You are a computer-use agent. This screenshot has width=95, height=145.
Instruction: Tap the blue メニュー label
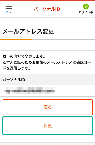(x=9, y=12)
